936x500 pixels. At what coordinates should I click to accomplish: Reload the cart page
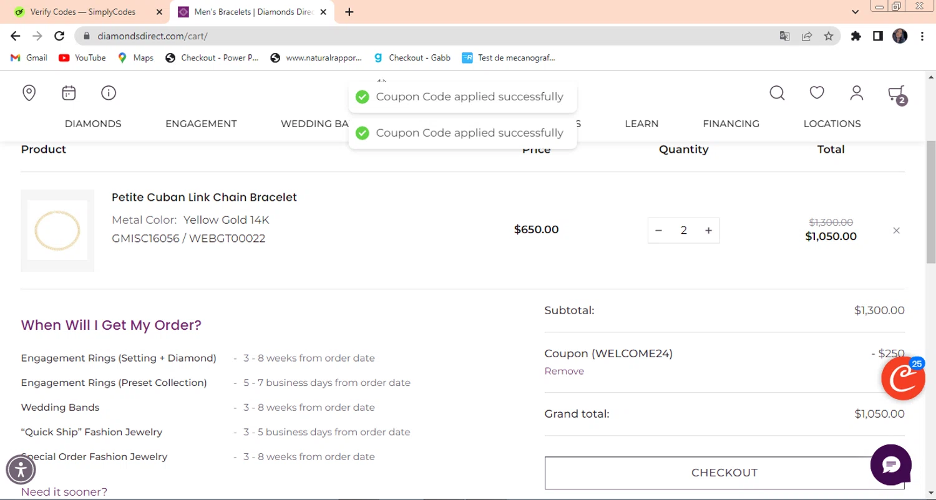click(59, 36)
